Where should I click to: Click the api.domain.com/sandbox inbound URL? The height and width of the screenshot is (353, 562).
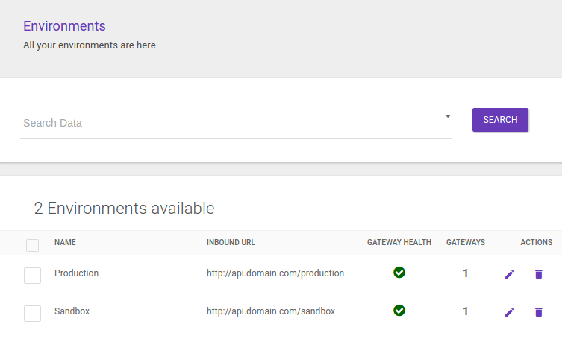[x=271, y=311]
